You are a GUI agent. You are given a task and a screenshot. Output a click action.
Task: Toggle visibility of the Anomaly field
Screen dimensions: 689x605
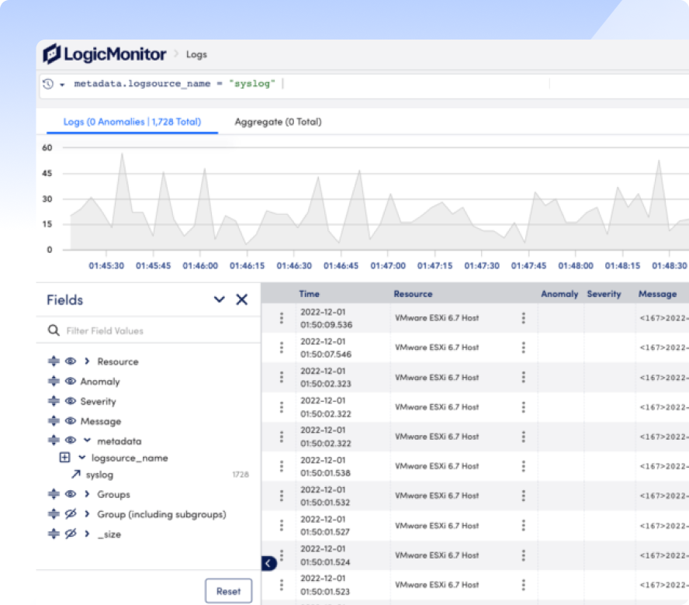coord(71,381)
